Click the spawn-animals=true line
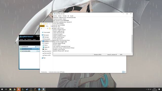 (59, 36)
